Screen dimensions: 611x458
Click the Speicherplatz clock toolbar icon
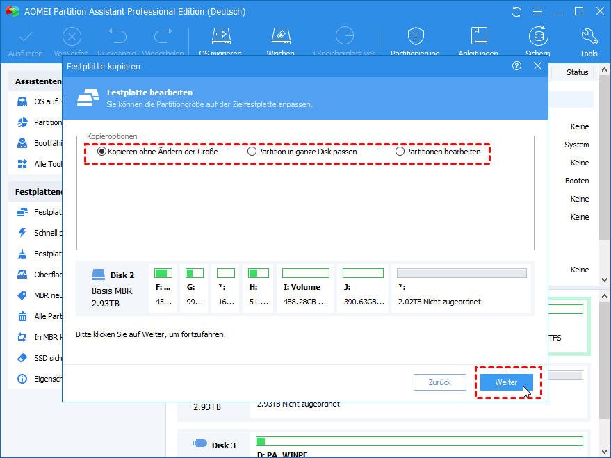pos(345,36)
